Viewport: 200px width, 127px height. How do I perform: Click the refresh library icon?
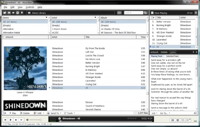click(17, 13)
